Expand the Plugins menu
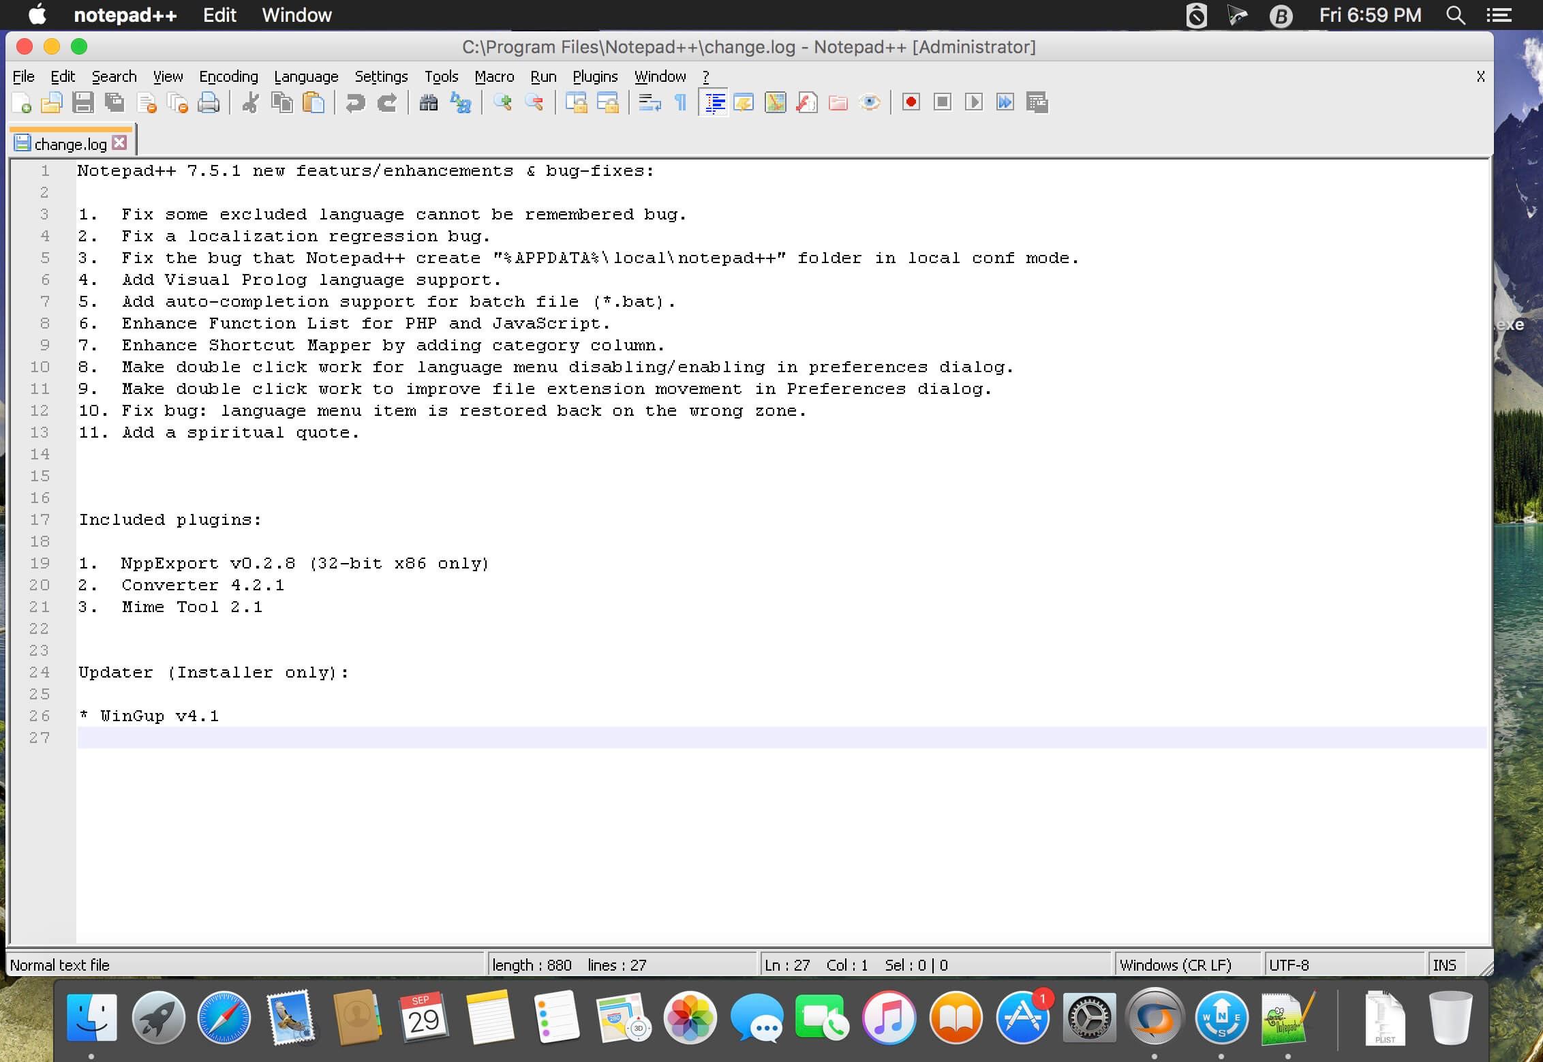 click(595, 76)
